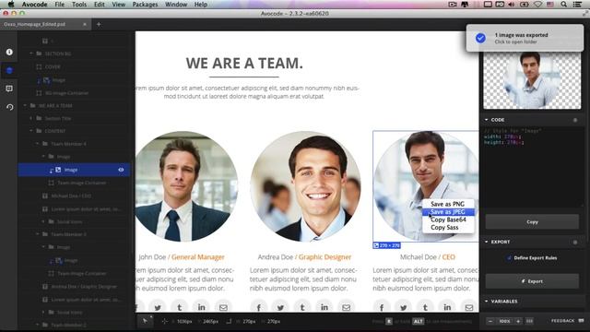Click the exported image preview thumbnail
The height and width of the screenshot is (332, 590).
pyautogui.click(x=532, y=81)
